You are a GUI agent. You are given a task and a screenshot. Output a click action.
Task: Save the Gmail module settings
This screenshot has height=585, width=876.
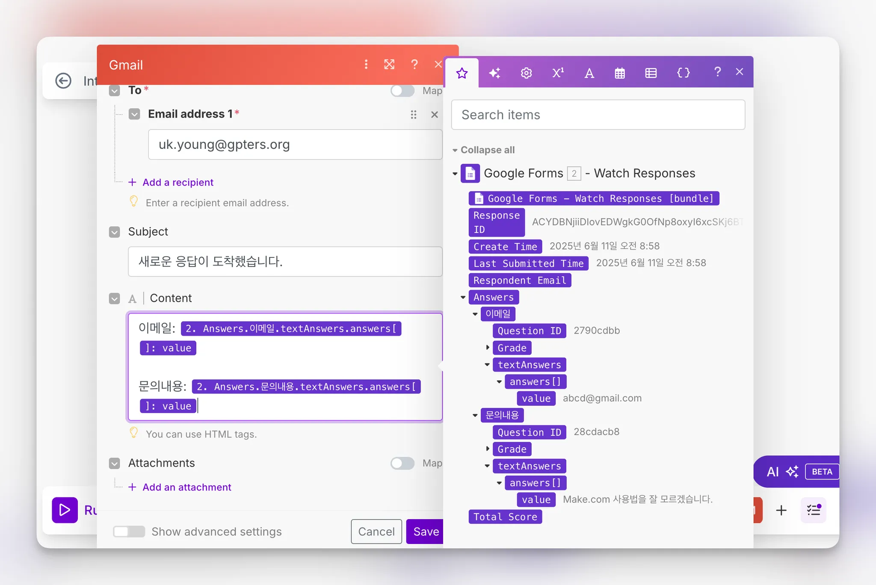[425, 532]
